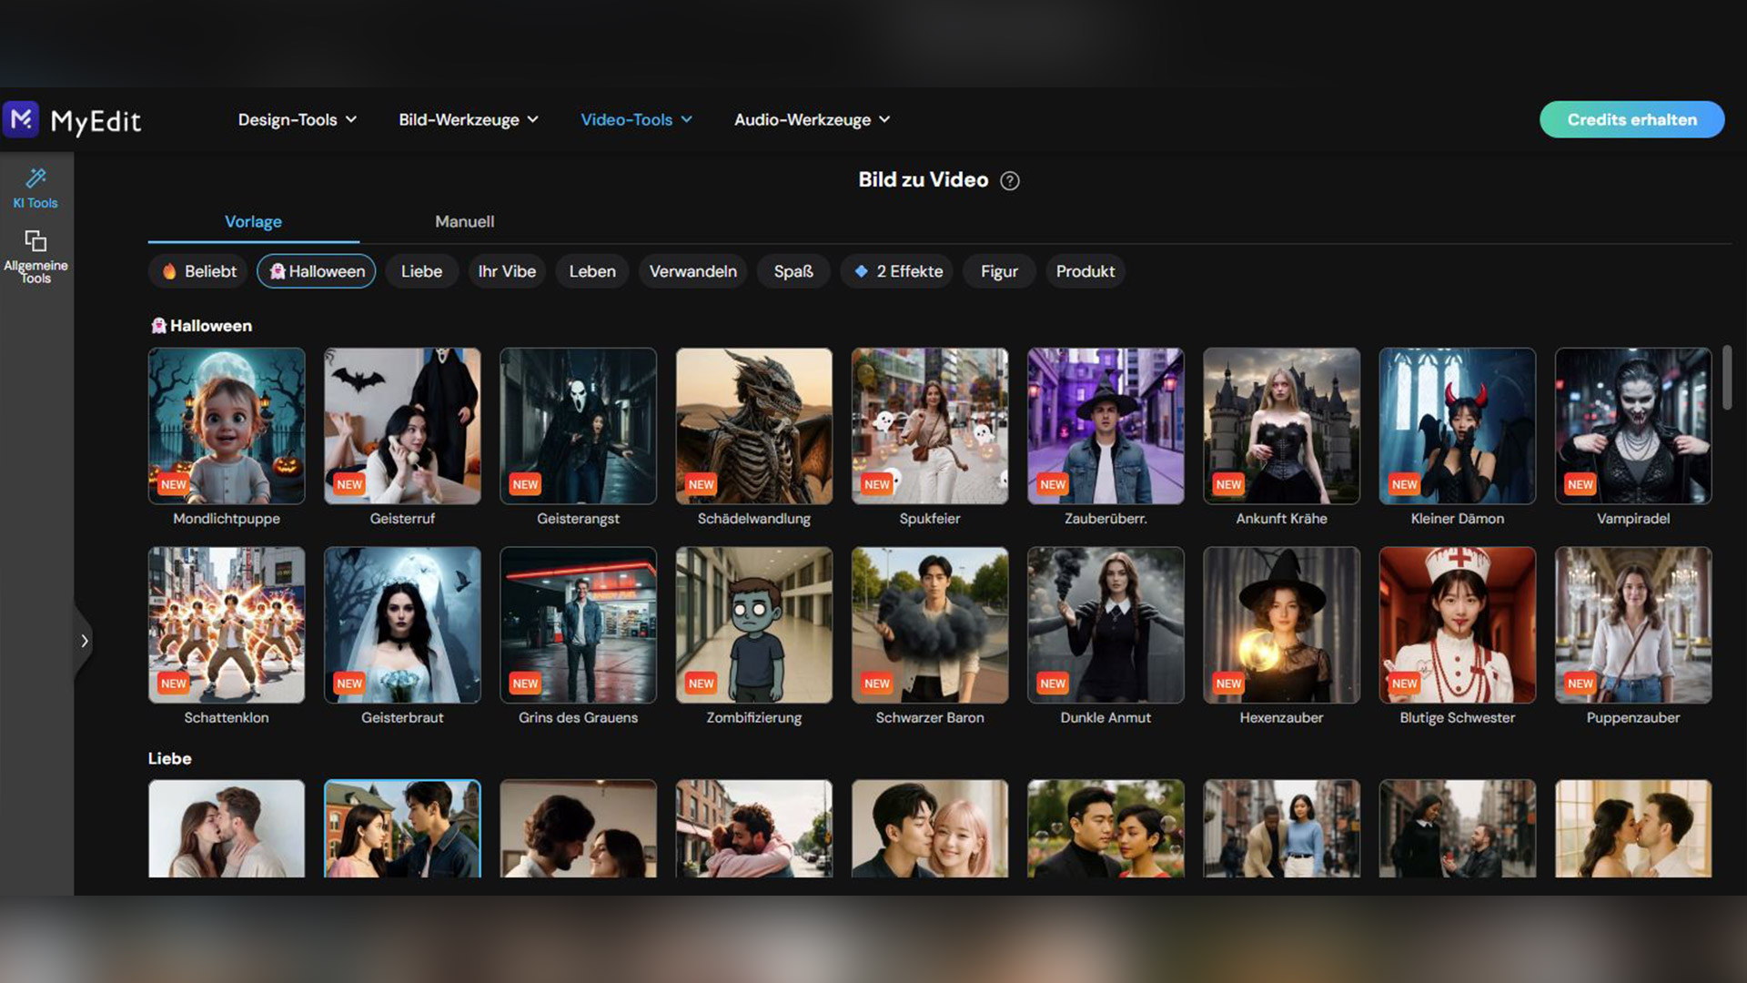This screenshot has width=1747, height=983.
Task: Select the Halloween ghost filter chip
Action: click(317, 271)
